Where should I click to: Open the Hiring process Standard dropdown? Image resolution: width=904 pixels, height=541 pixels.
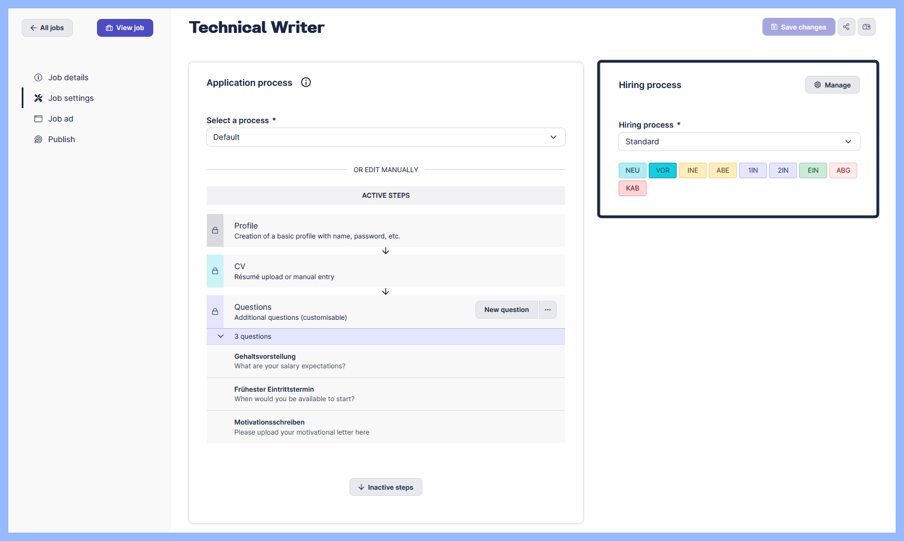coord(738,142)
